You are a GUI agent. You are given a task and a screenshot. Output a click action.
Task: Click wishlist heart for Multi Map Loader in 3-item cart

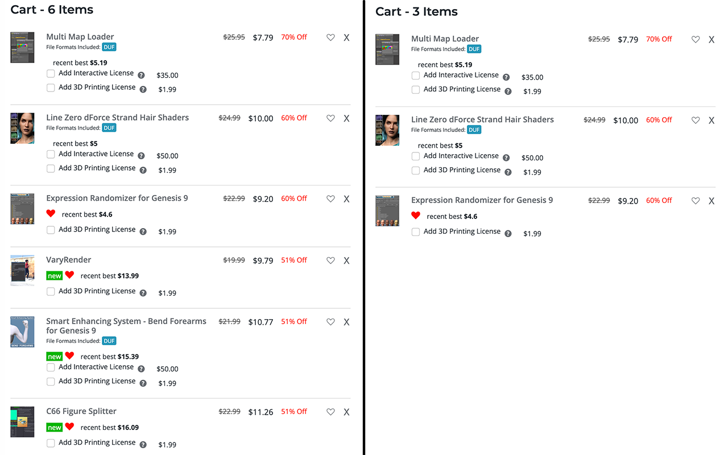coord(696,40)
